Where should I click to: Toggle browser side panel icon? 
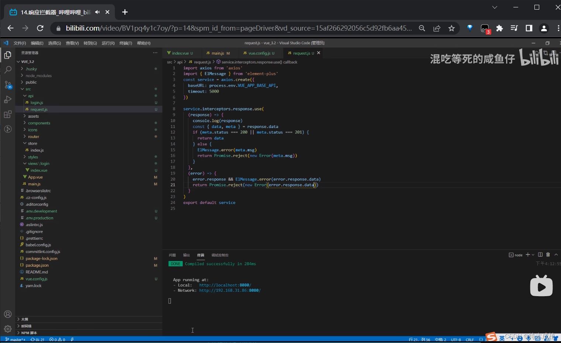point(529,28)
